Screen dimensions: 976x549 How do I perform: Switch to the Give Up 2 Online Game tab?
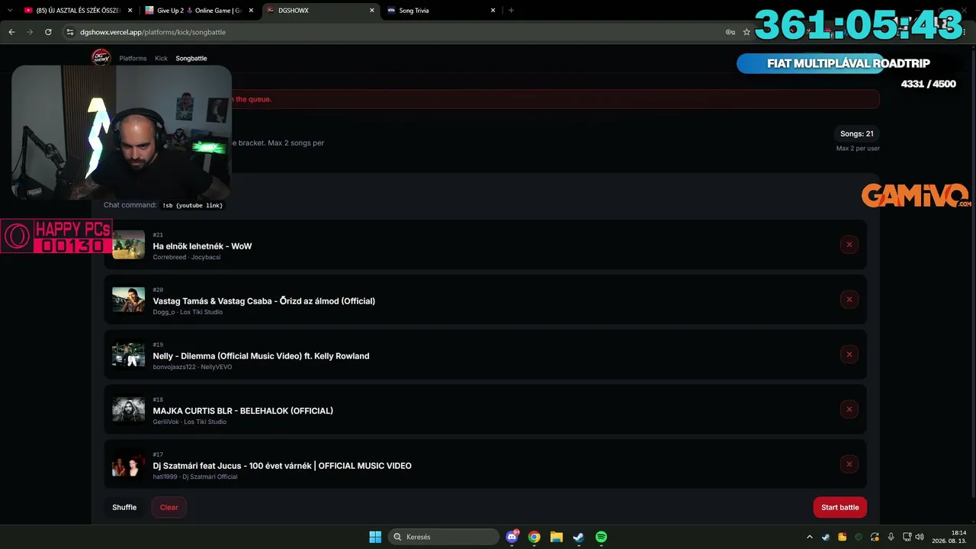pos(199,11)
